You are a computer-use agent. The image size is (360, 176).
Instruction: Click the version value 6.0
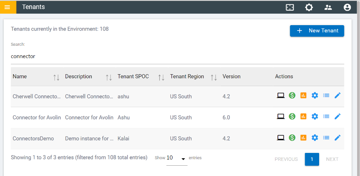(226, 117)
